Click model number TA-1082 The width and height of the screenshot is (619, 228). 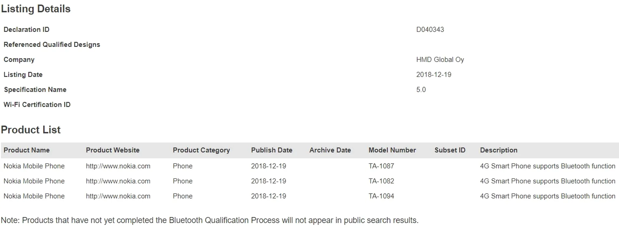click(x=381, y=181)
